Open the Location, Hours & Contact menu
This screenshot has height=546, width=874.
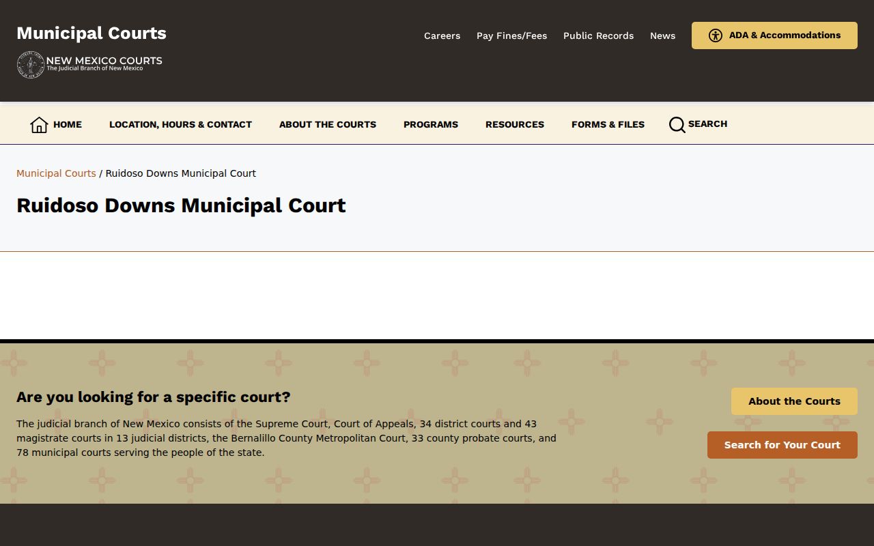click(180, 124)
